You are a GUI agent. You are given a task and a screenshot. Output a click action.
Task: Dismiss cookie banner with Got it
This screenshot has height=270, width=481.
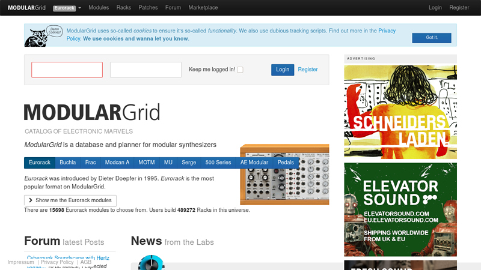pyautogui.click(x=432, y=38)
